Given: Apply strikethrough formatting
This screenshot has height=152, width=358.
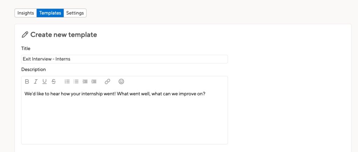Looking at the screenshot, I should pyautogui.click(x=53, y=81).
